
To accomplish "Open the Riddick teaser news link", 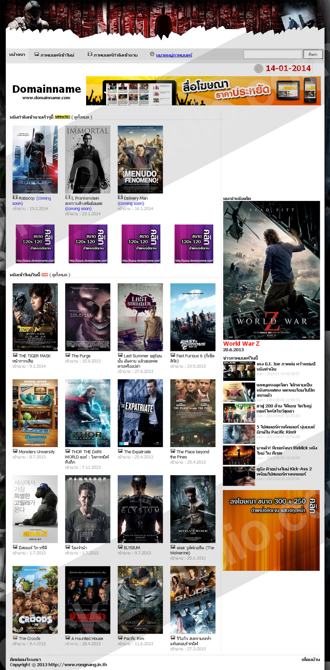I will tap(287, 450).
